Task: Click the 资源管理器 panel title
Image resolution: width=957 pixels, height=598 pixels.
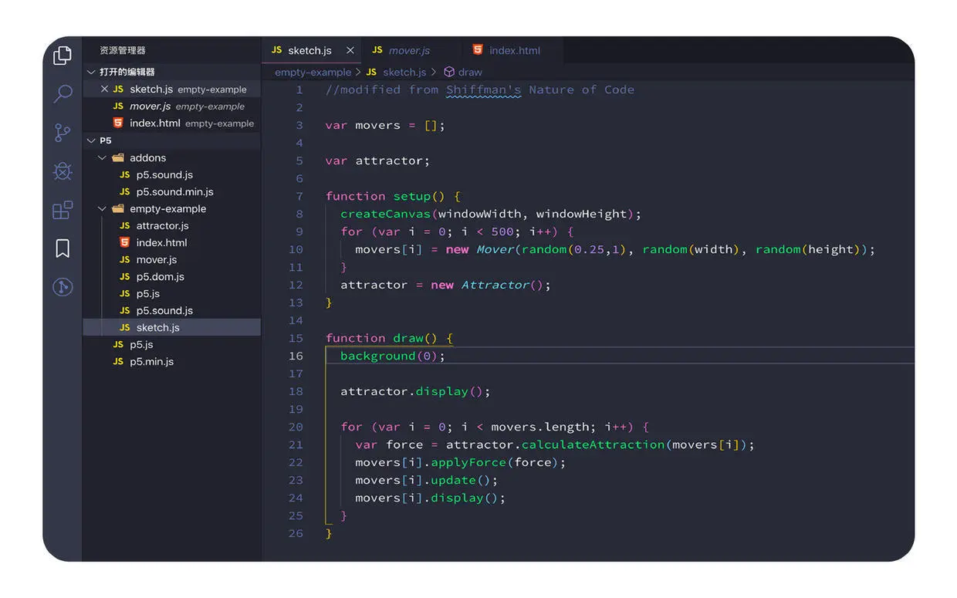Action: (123, 50)
